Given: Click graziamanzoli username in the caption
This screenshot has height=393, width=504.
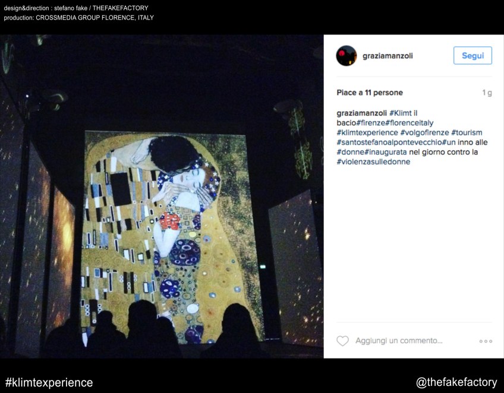Looking at the screenshot, I should click(361, 113).
